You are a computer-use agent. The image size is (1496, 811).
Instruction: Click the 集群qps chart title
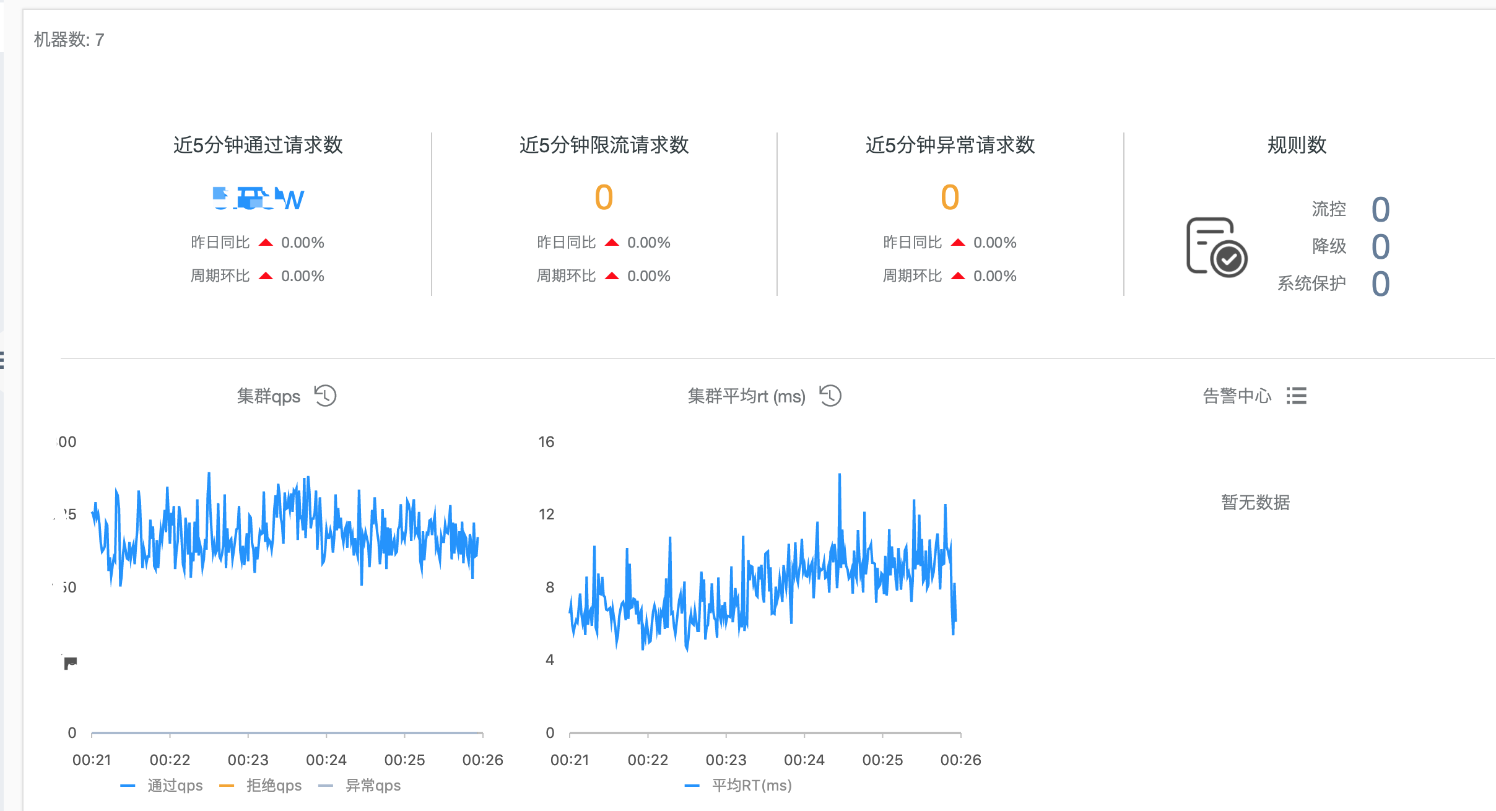tap(269, 396)
